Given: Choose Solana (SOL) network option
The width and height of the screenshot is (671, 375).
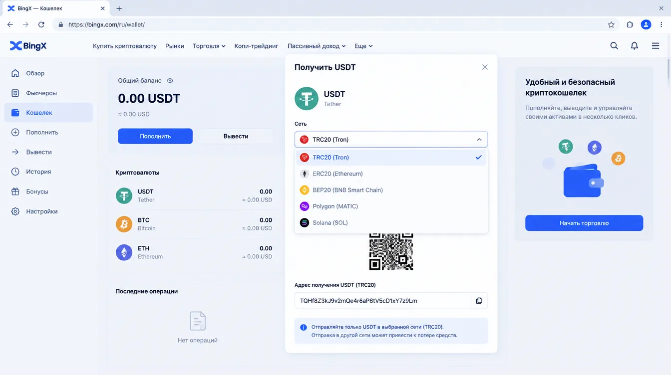Looking at the screenshot, I should tap(391, 223).
